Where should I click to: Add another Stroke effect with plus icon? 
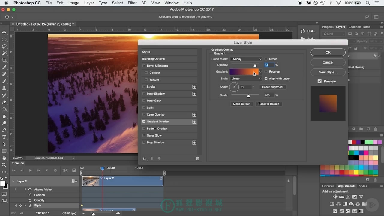[194, 87]
